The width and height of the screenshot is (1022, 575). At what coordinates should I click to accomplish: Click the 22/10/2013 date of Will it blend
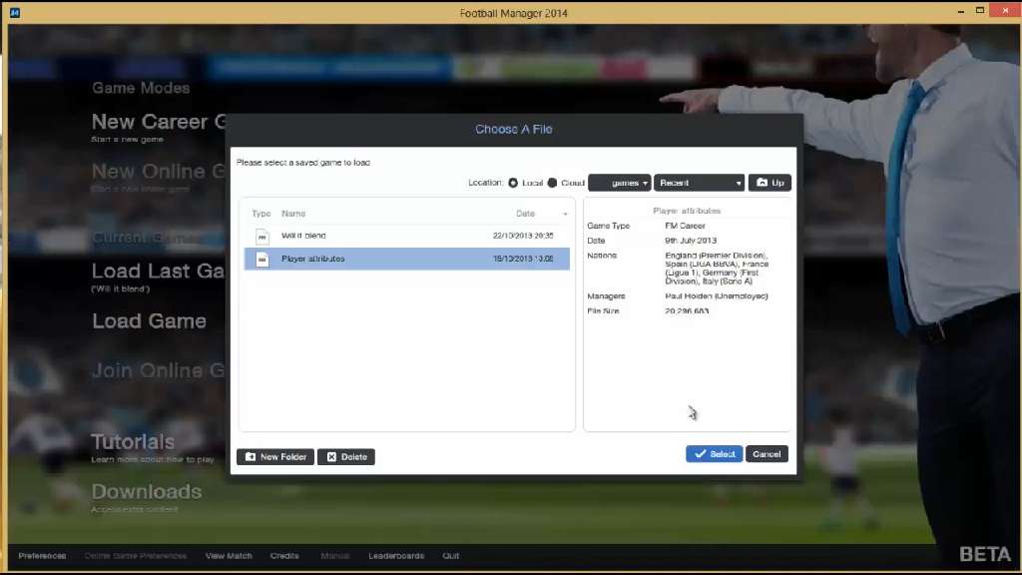[523, 236]
